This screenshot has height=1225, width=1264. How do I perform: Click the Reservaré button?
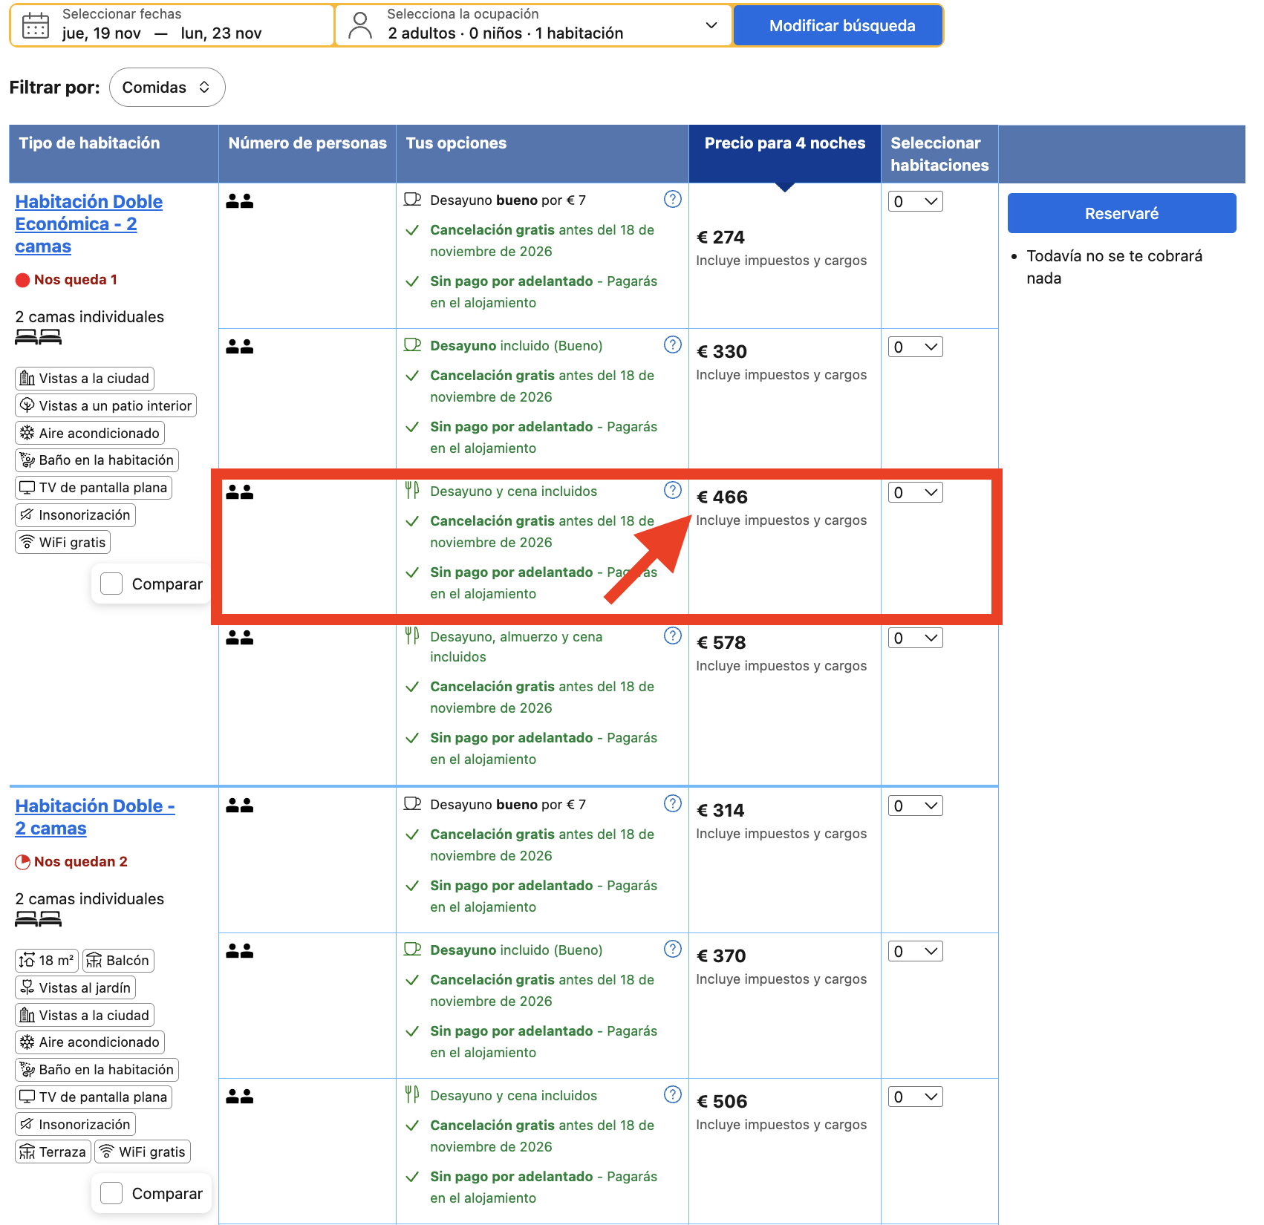coord(1121,213)
